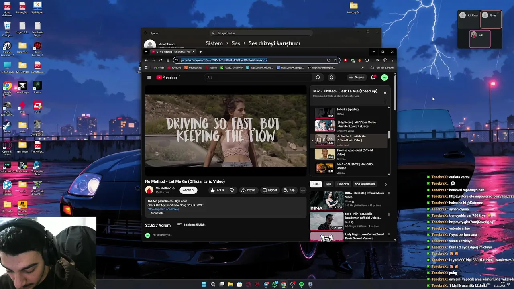Image resolution: width=514 pixels, height=289 pixels.
Task: Open Windows taskbar search
Action: tap(213, 284)
